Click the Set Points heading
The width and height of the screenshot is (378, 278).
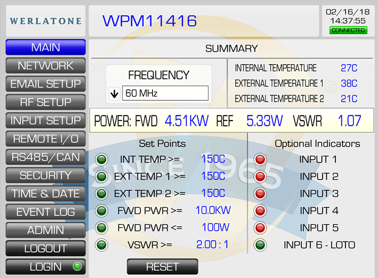(162, 144)
